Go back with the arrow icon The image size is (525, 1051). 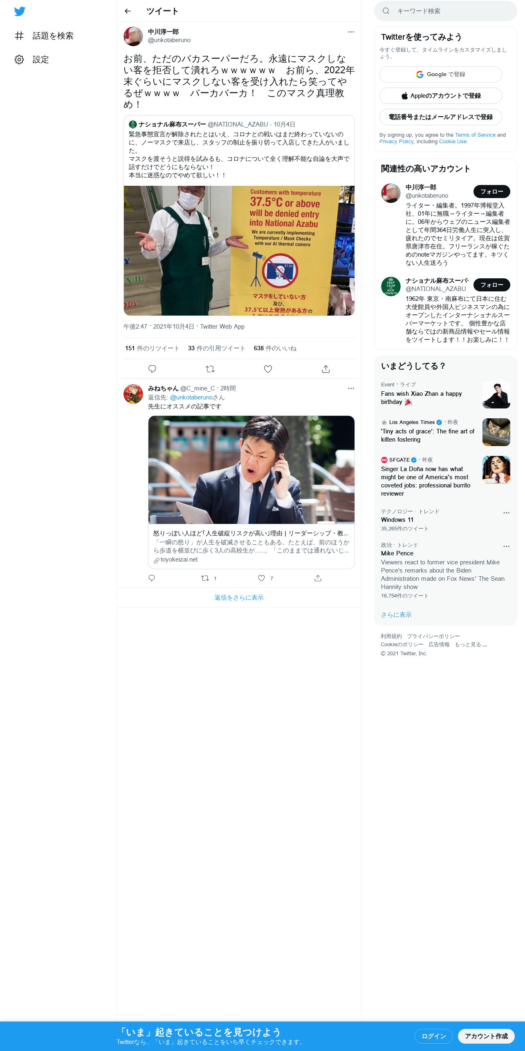tap(128, 11)
